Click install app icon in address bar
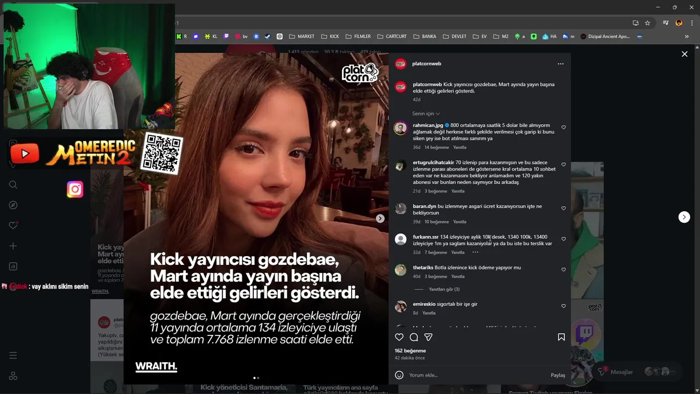This screenshot has height=394, width=700. 635,23
